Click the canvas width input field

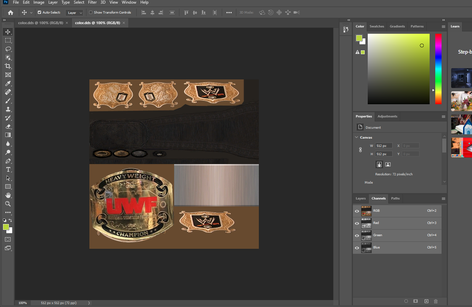click(x=384, y=146)
